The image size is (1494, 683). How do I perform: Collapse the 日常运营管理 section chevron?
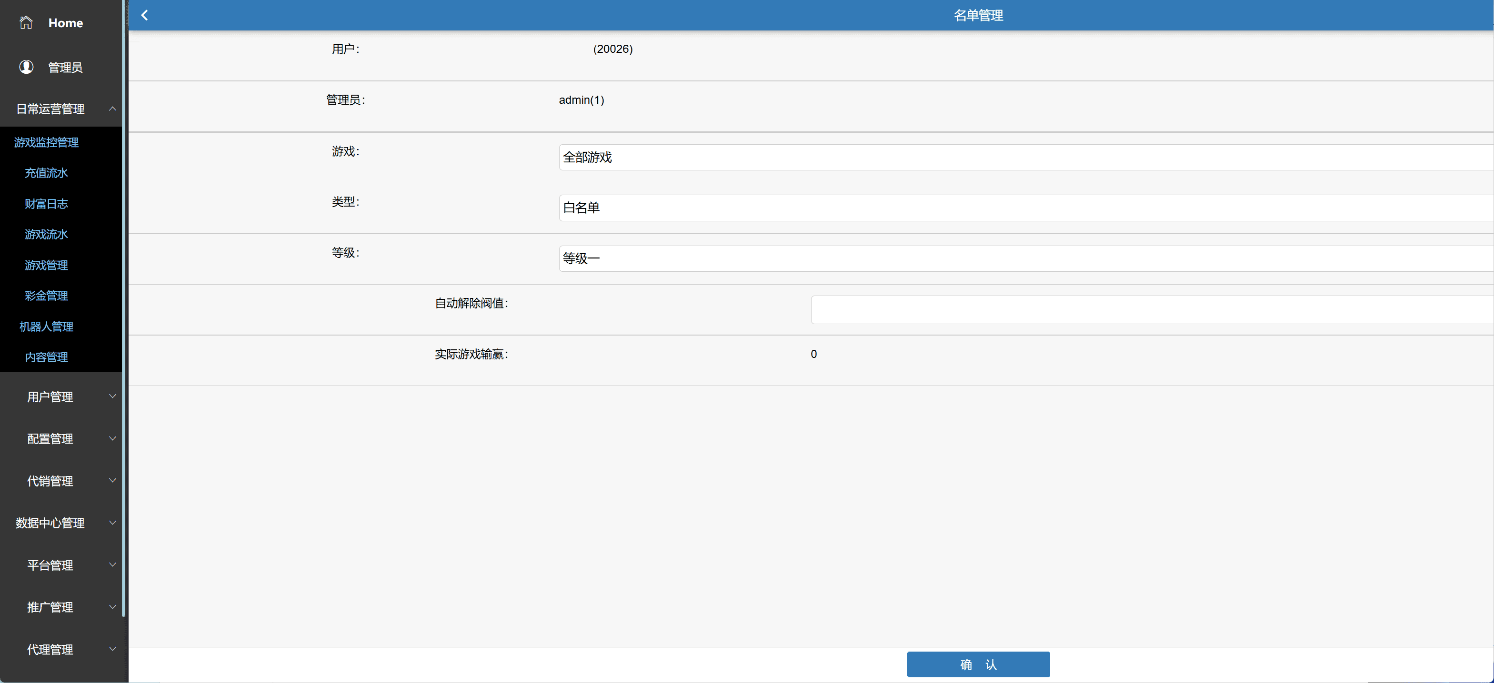[112, 109]
